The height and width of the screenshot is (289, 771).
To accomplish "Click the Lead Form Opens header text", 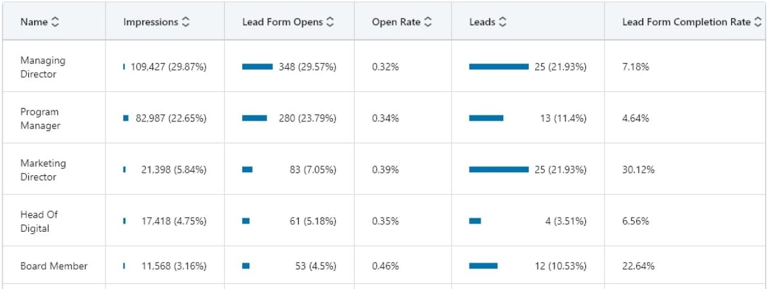I will [283, 22].
